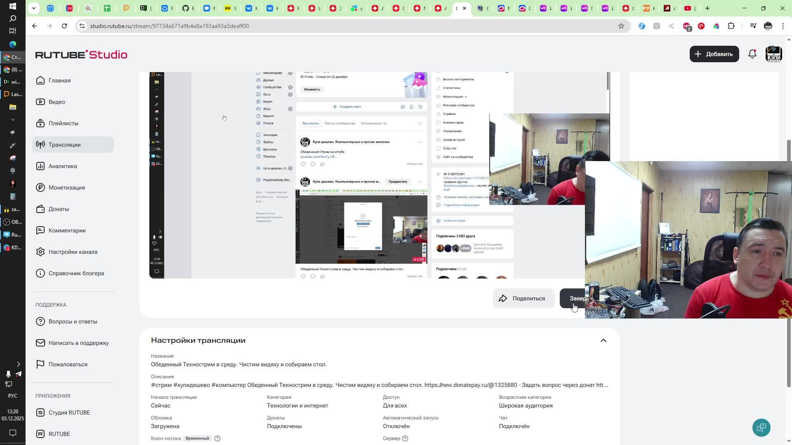Viewport: 792px width, 445px height.
Task: Open the browser tab search dropdown
Action: [x=34, y=8]
